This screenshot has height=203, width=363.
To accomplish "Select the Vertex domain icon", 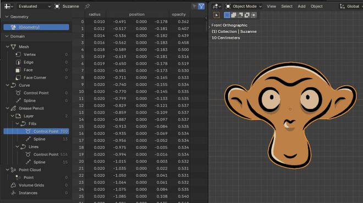I will point(18,54).
